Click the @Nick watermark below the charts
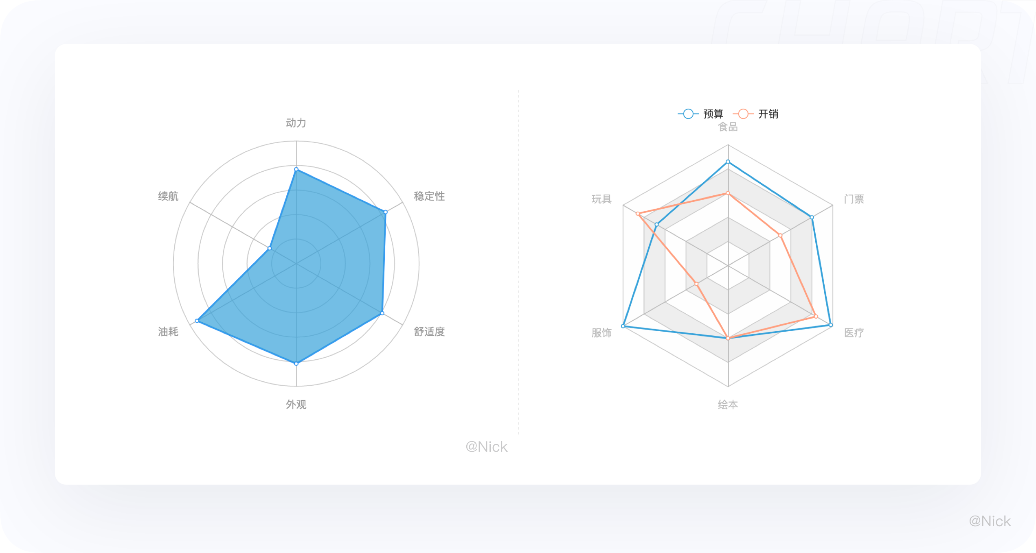Viewport: 1036px width, 553px height. pyautogui.click(x=487, y=447)
